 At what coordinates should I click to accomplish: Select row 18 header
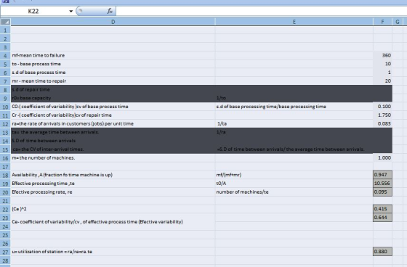click(x=5, y=175)
